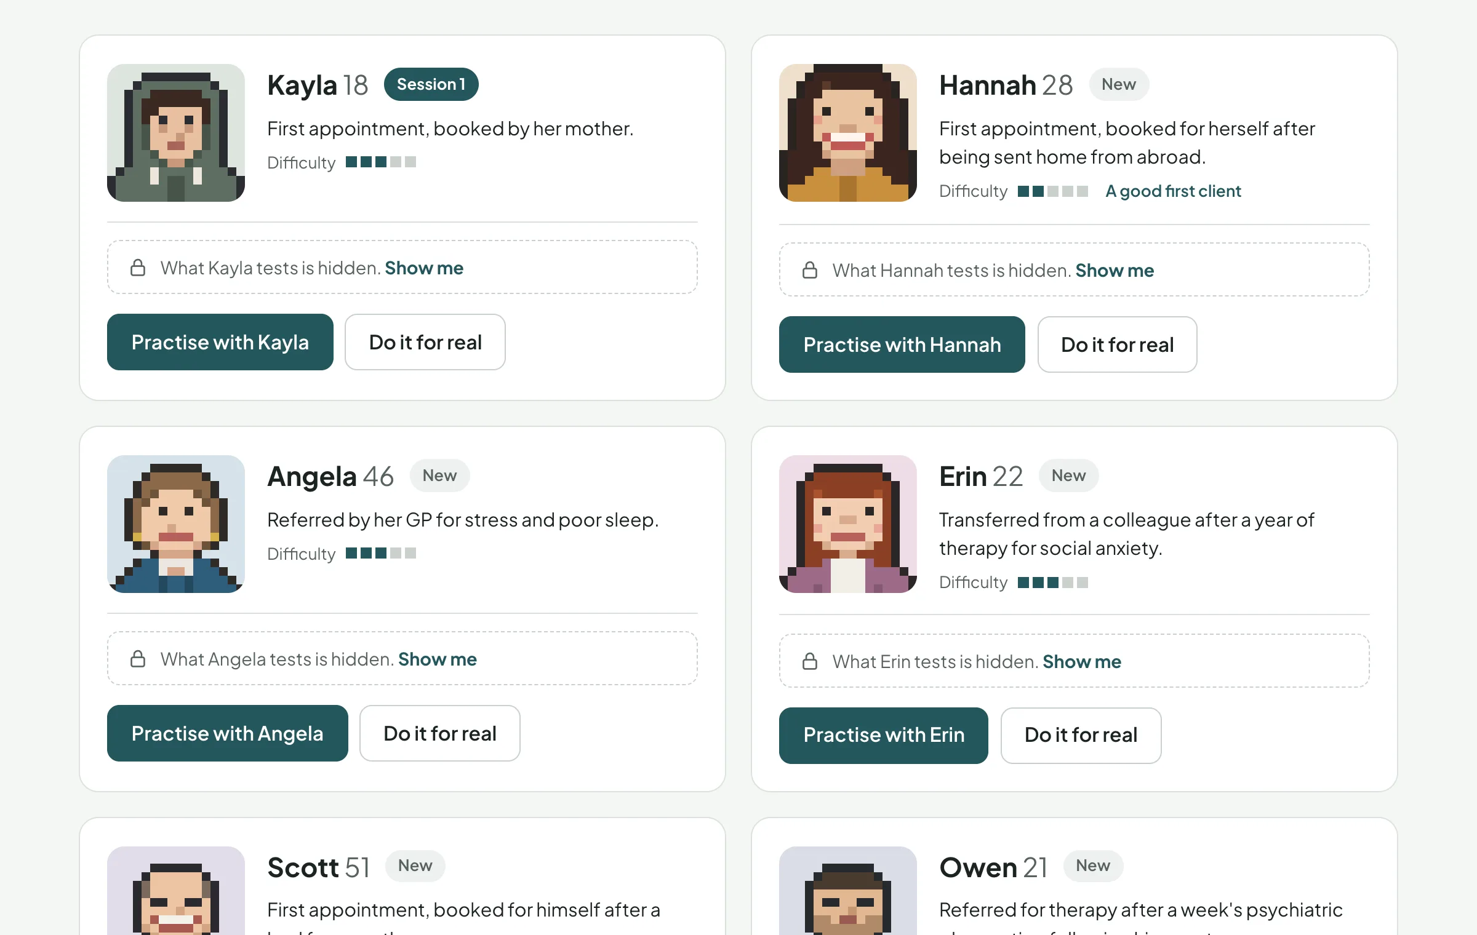
Task: Choose Do it for real on Erin's card
Action: 1081,736
